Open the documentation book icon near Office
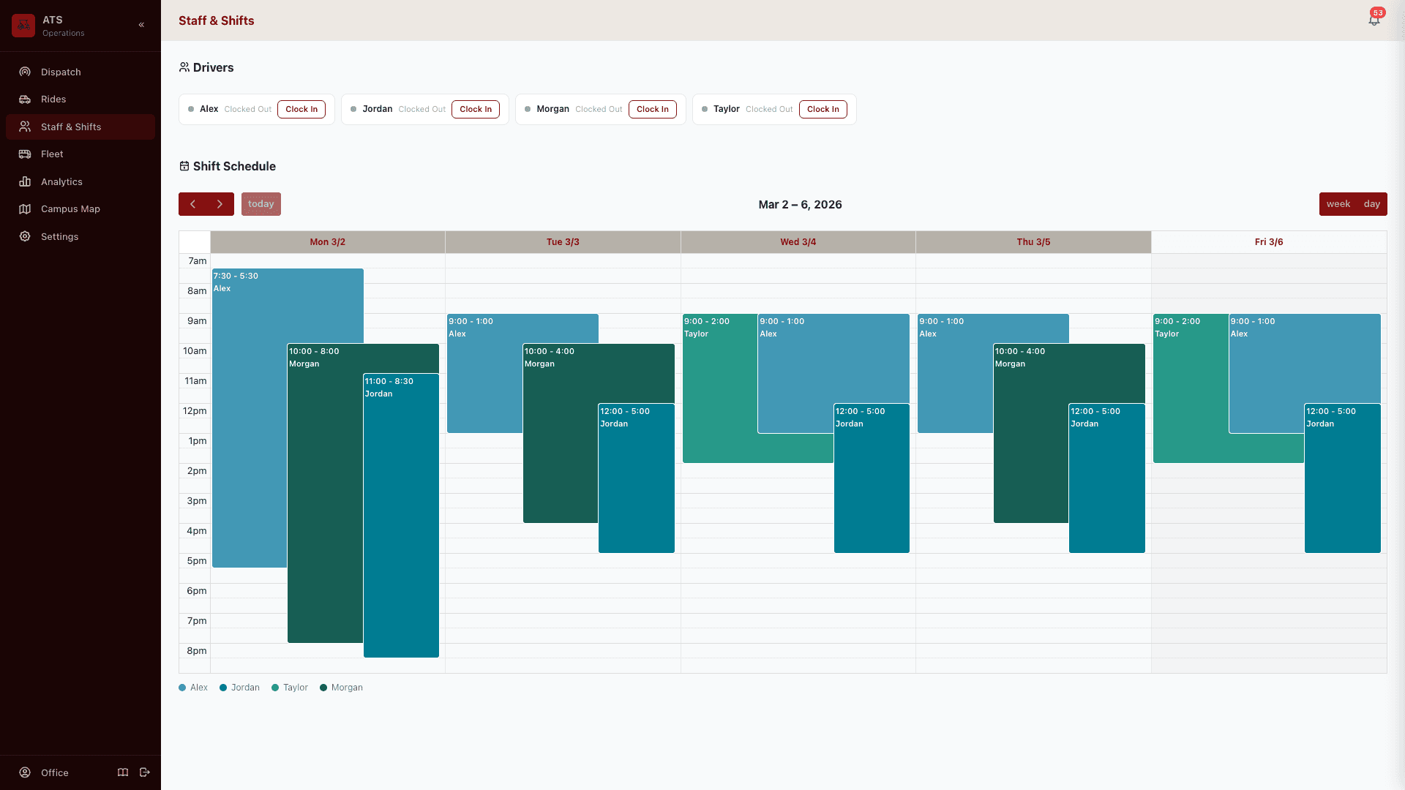1405x790 pixels. (122, 772)
